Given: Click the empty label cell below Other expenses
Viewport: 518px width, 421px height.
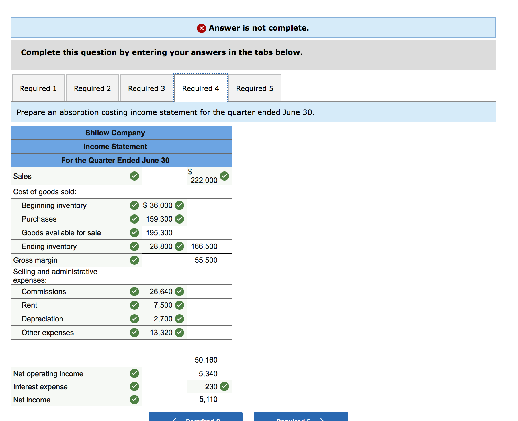Looking at the screenshot, I should [x=77, y=346].
